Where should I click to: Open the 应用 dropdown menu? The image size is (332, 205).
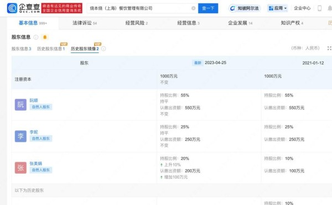278,8
